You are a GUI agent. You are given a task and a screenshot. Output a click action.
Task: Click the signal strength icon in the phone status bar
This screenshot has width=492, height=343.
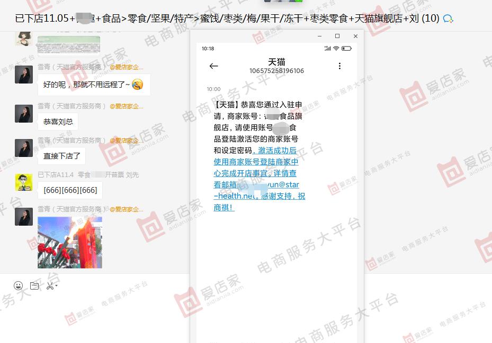[328, 48]
